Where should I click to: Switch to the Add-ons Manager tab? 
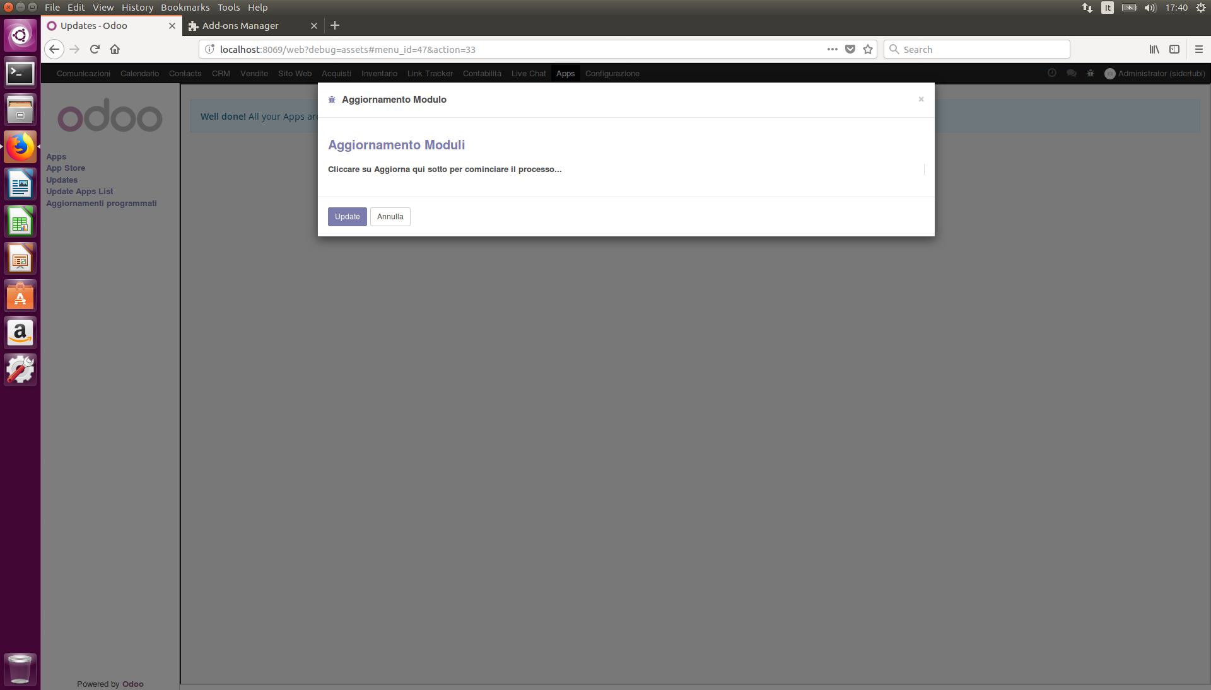click(x=240, y=26)
